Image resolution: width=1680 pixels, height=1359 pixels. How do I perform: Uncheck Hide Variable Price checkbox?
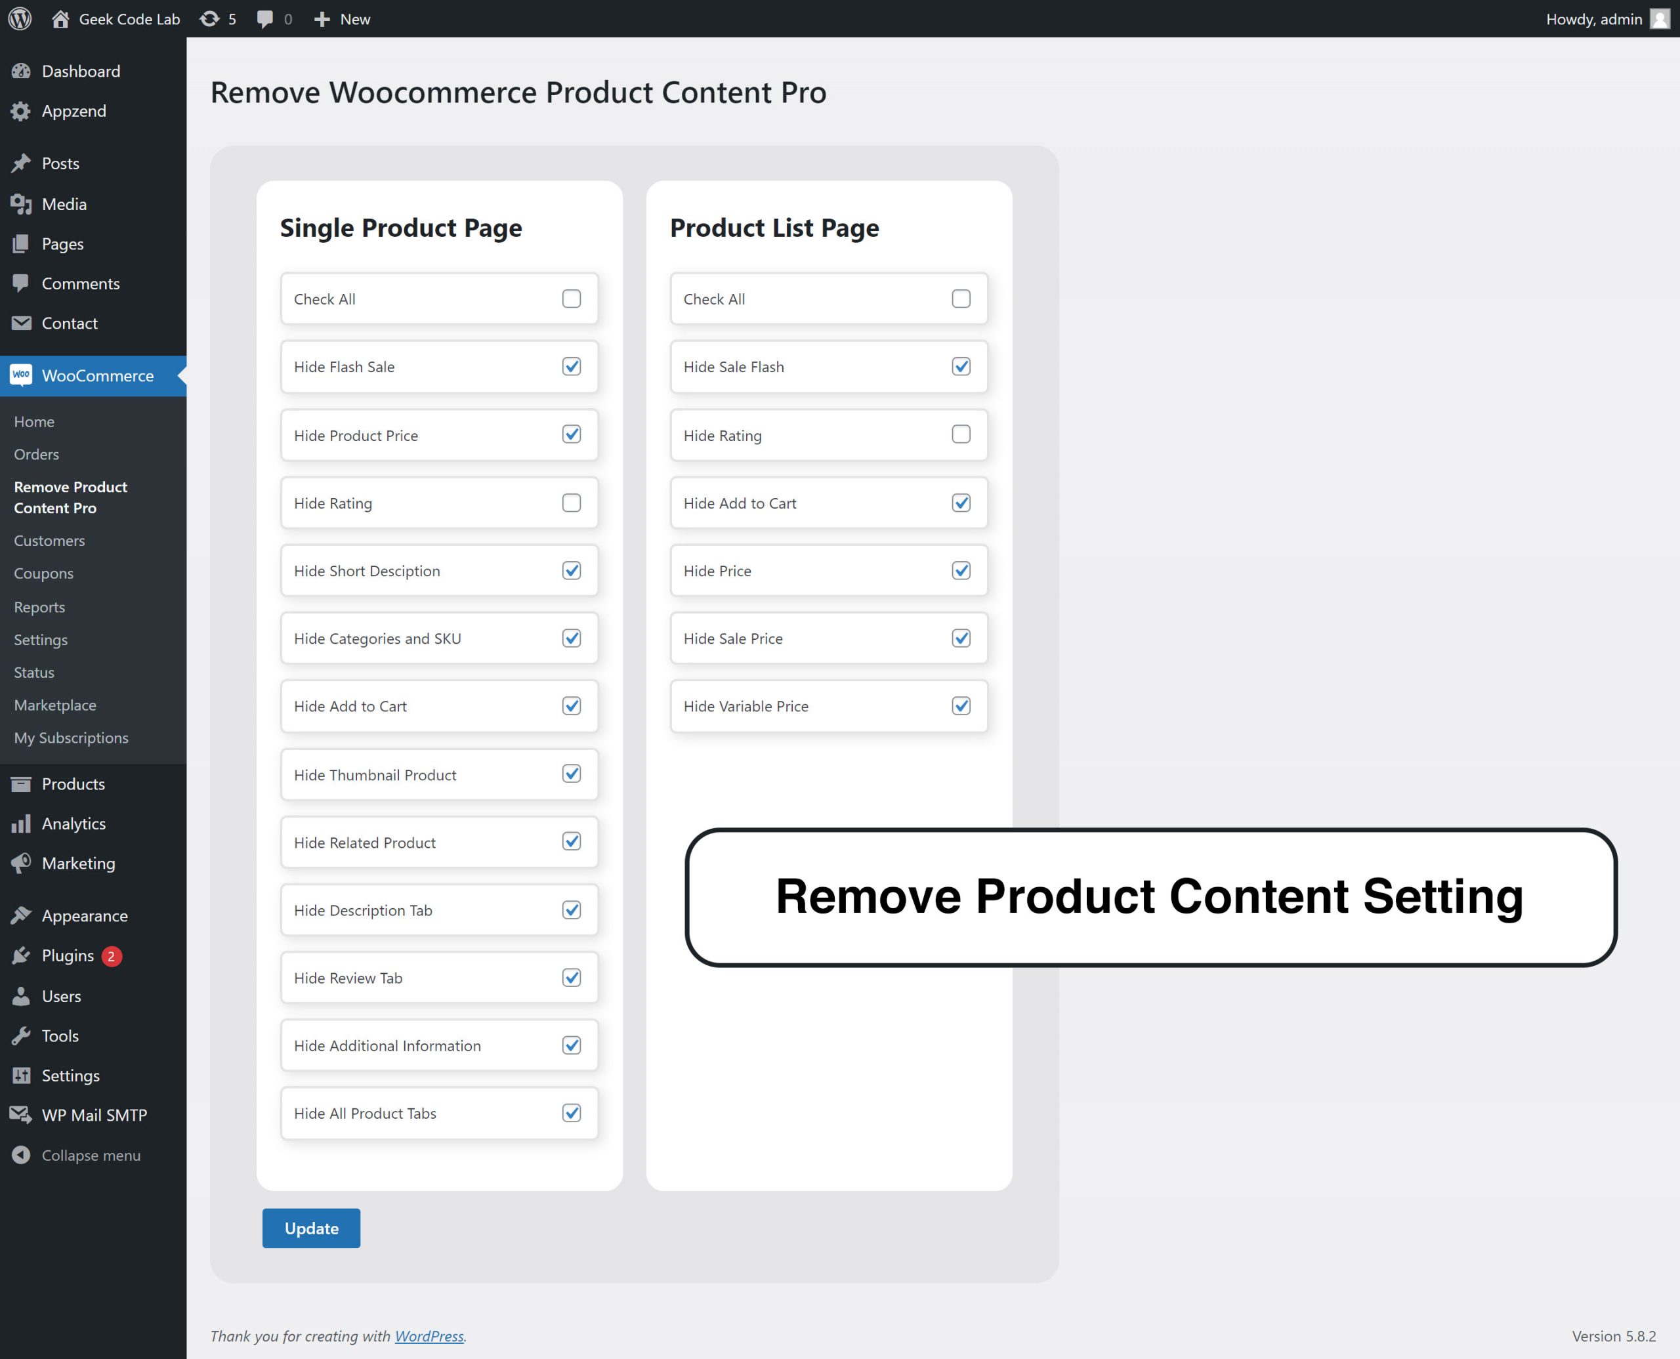pos(961,706)
